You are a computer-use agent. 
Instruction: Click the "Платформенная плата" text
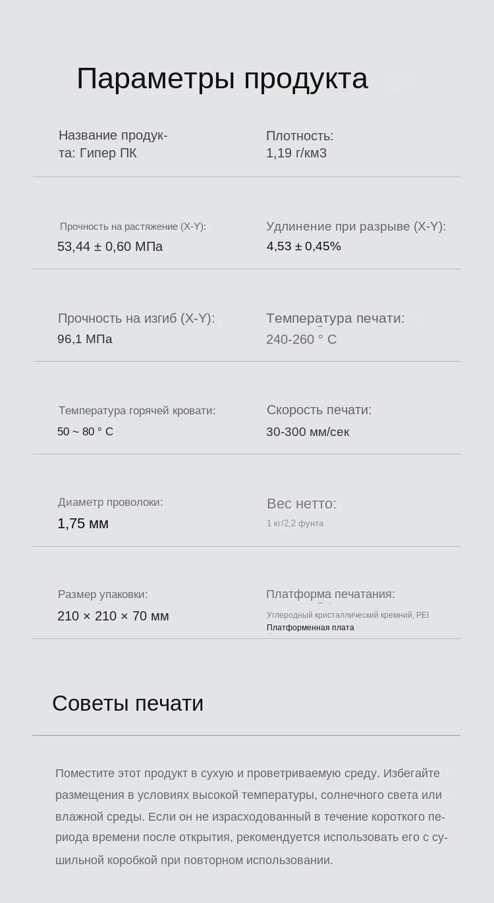click(x=310, y=628)
